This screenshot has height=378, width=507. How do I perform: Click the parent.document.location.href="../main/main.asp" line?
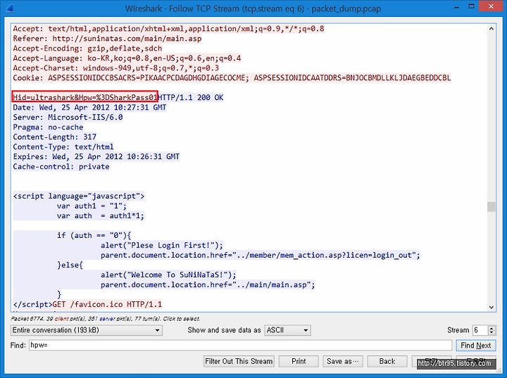pos(208,284)
